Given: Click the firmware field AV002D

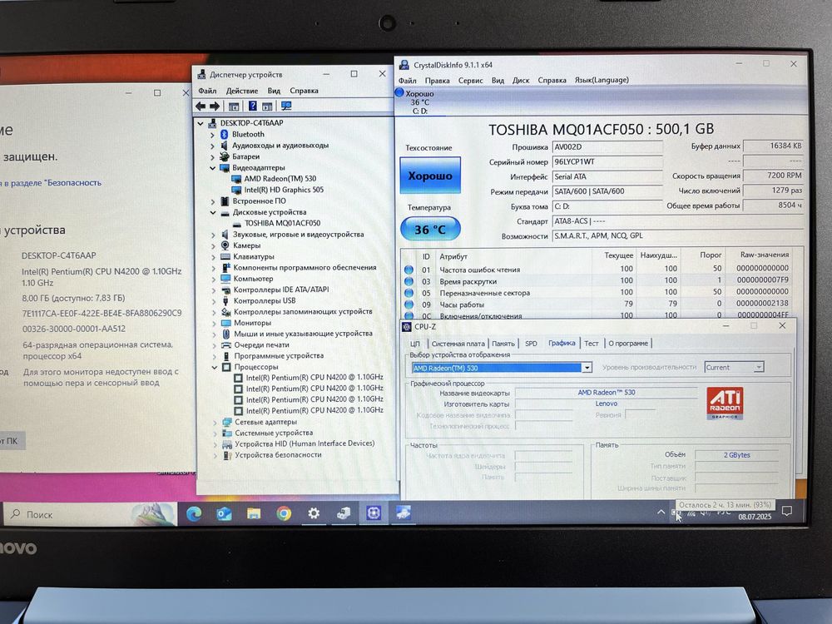Looking at the screenshot, I should pos(607,147).
